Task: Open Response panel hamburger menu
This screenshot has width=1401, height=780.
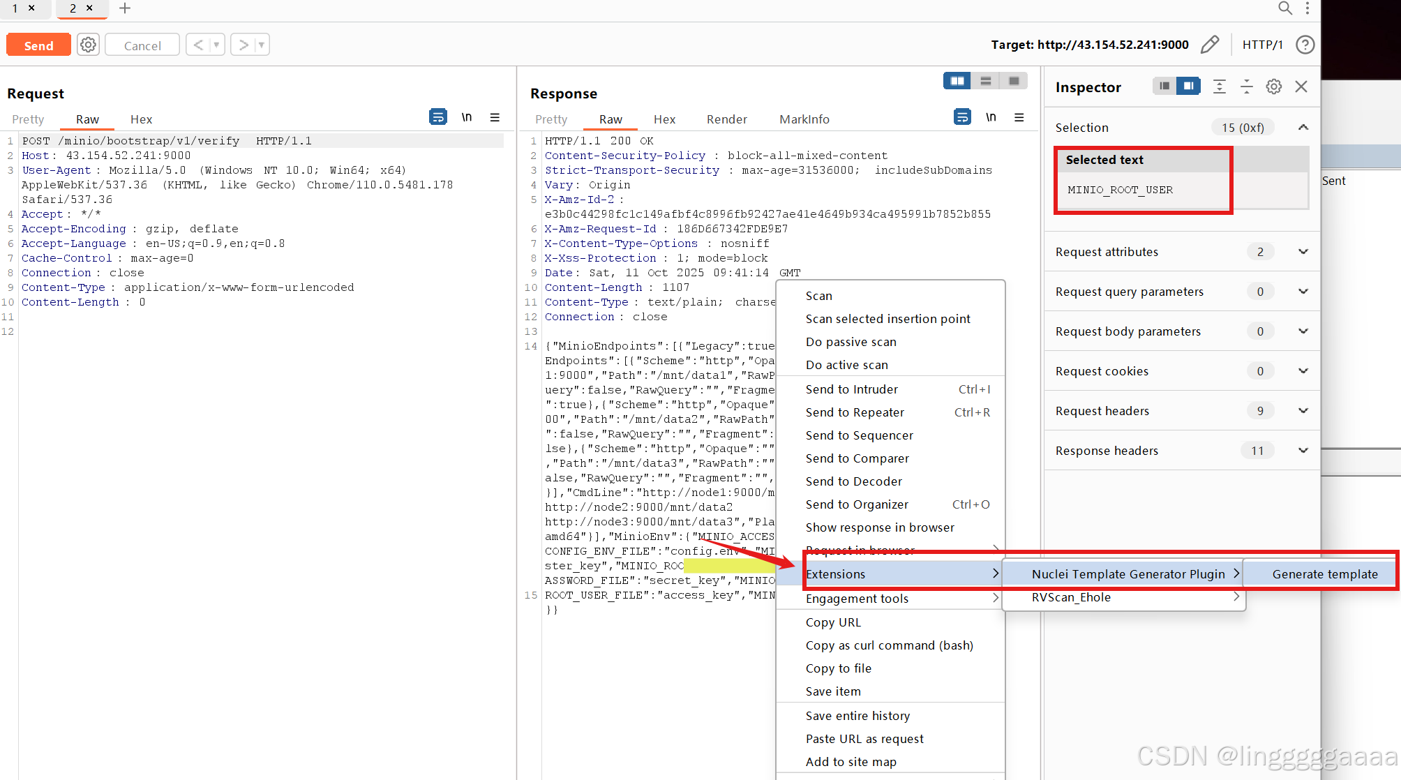Action: [1019, 117]
